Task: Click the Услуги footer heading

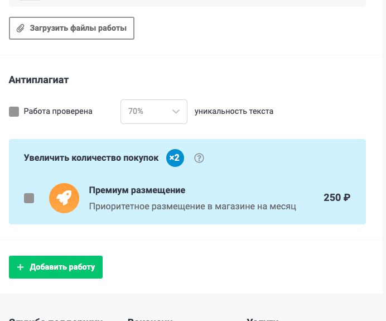Action: 262,319
